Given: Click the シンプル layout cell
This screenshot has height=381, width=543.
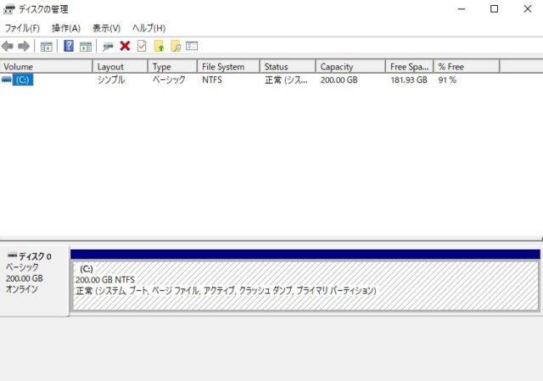Looking at the screenshot, I should 111,80.
